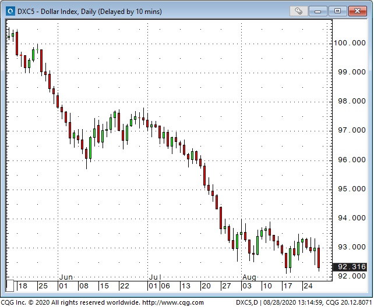
Task: Click date label 15 on time axis
Action: pyautogui.click(x=104, y=286)
